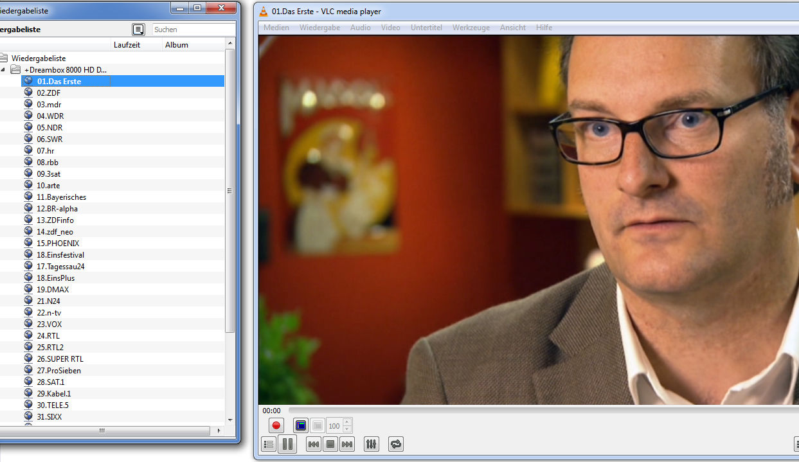Click the playback seek bar
Image resolution: width=799 pixels, height=462 pixels.
543,410
